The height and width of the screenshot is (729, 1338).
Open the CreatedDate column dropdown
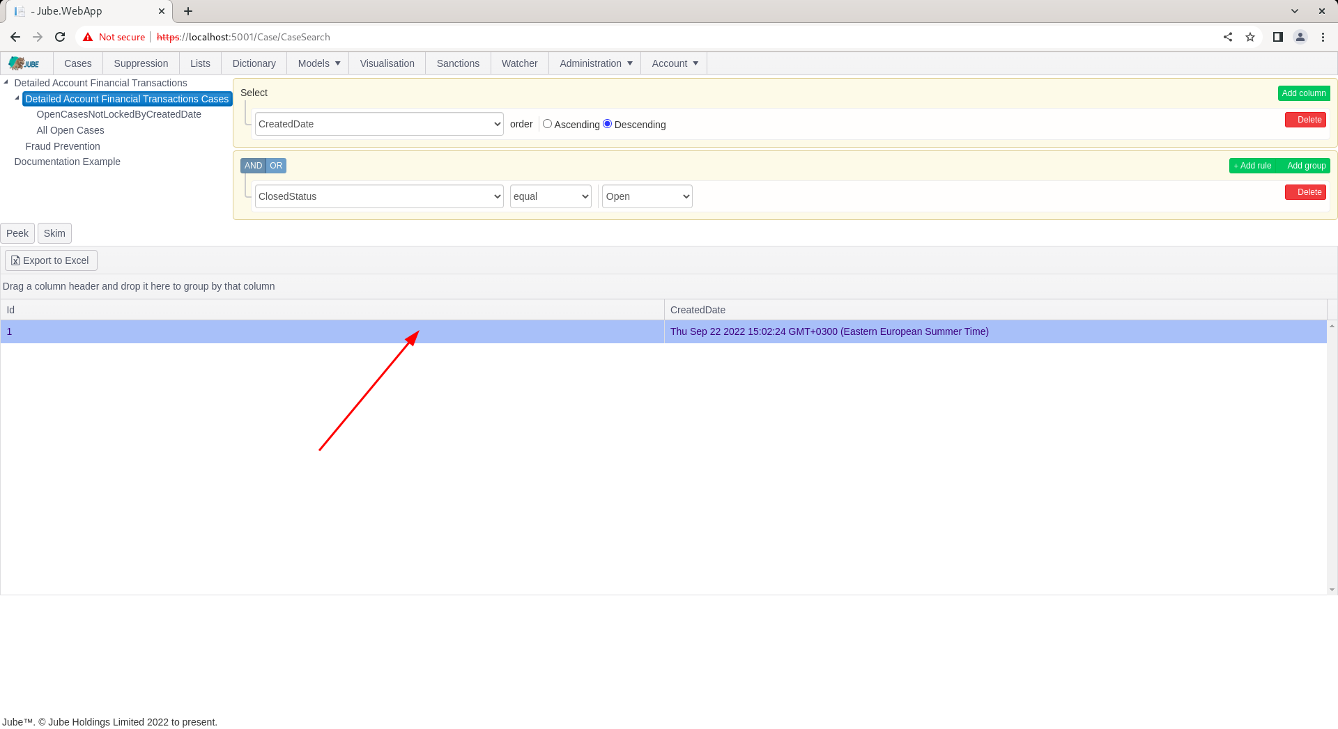click(x=379, y=124)
